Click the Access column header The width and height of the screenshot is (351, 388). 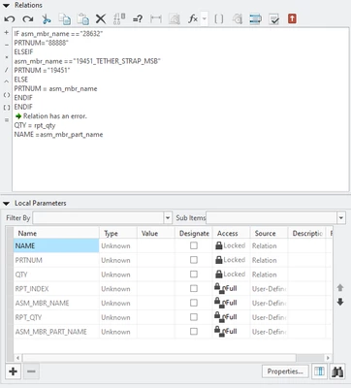(231, 233)
